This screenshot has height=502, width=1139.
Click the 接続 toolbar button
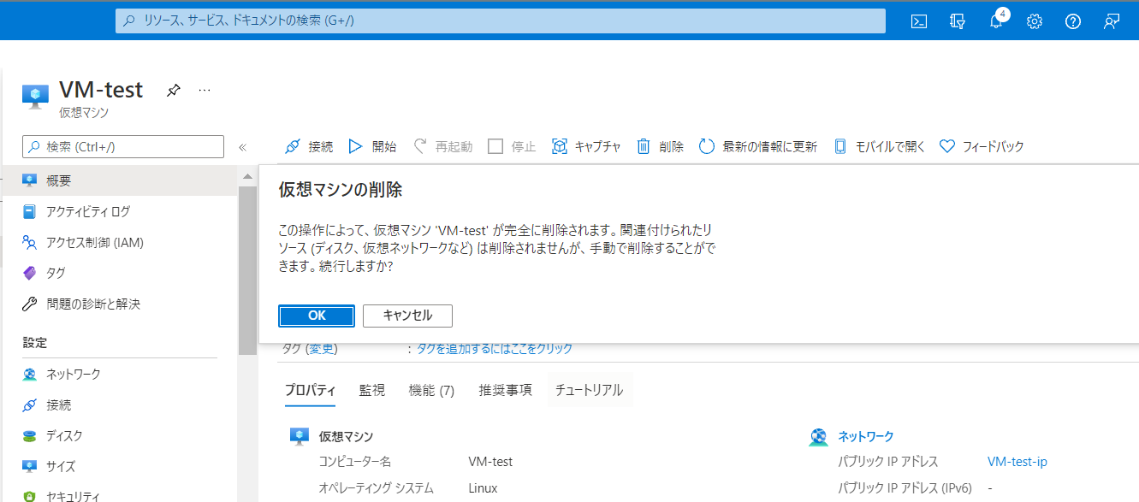coord(309,146)
